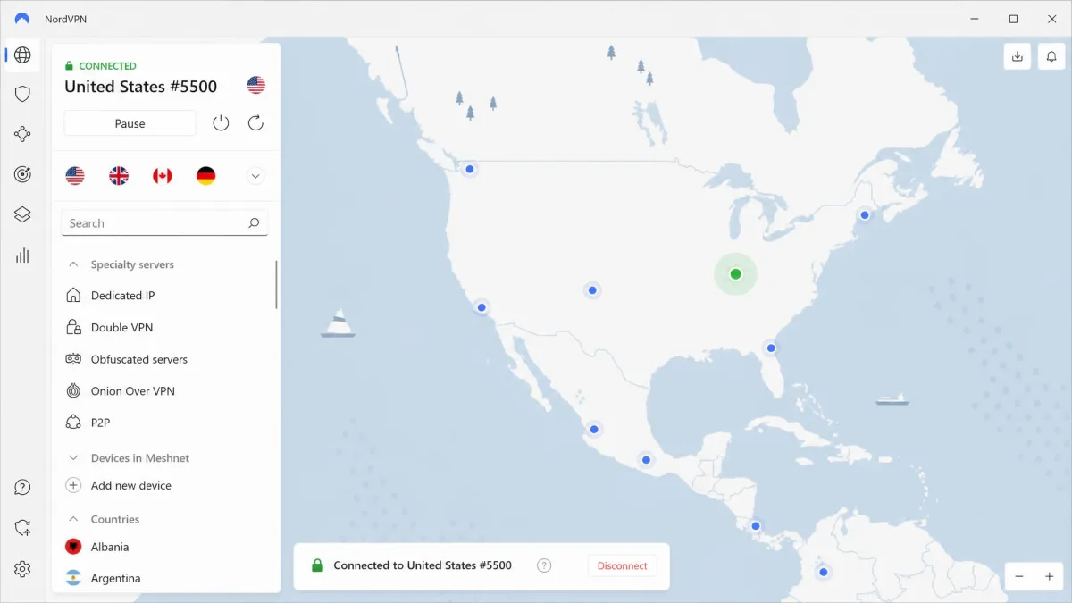This screenshot has height=603, width=1072.
Task: Click the green CONNECTED status label
Action: pyautogui.click(x=107, y=66)
